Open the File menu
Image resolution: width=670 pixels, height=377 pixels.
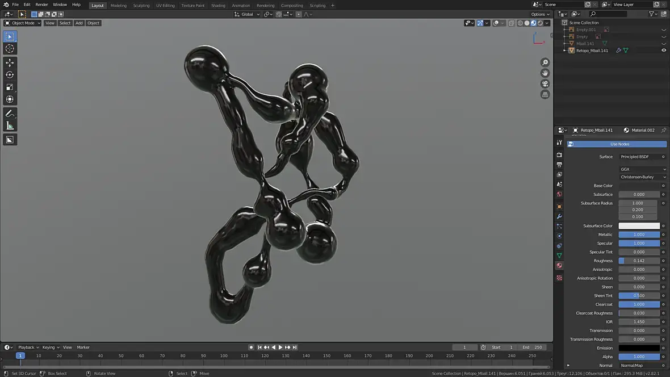[x=15, y=5]
